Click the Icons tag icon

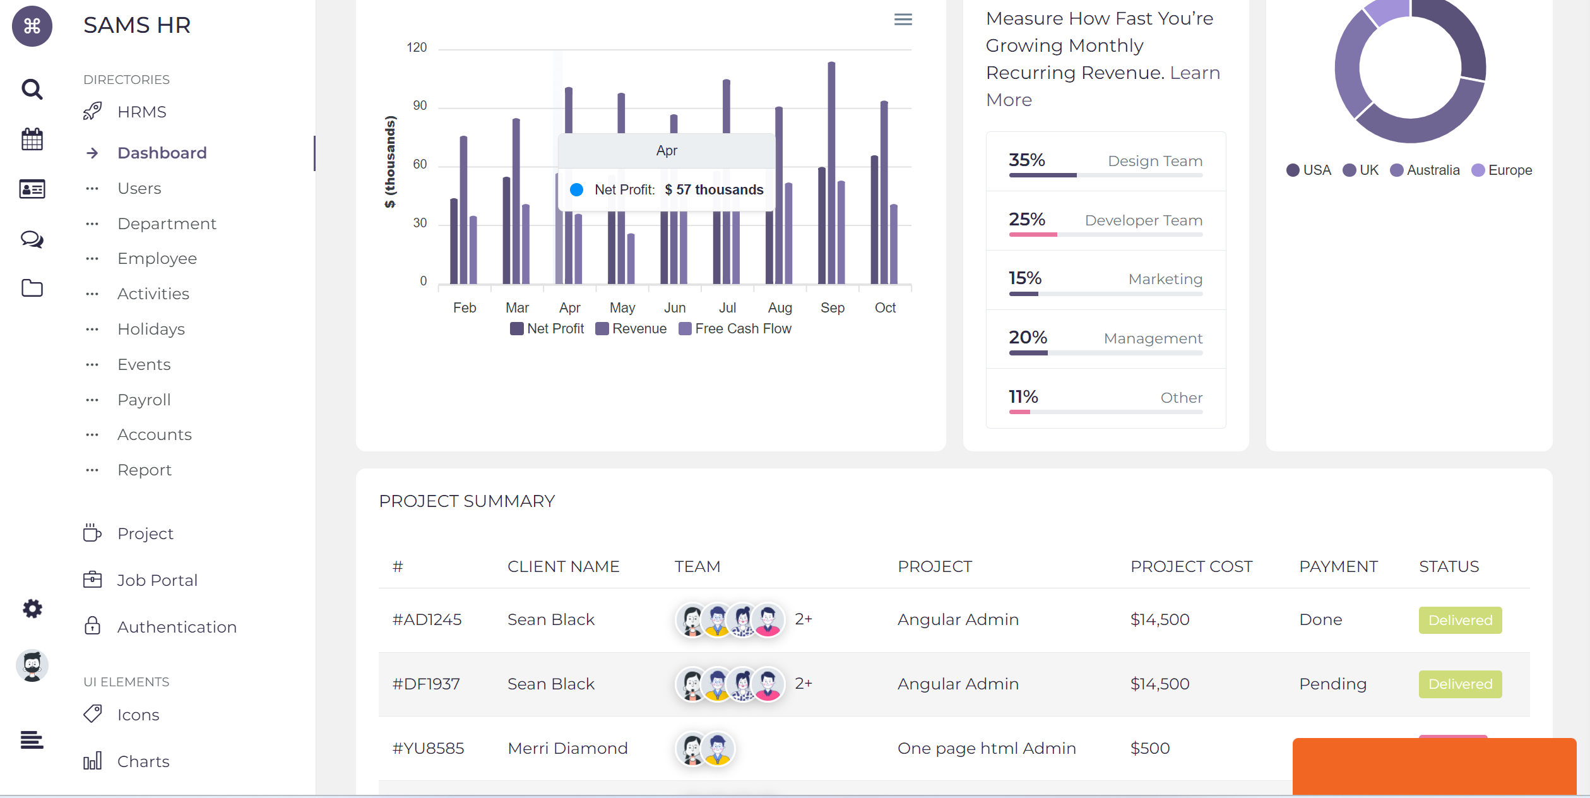coord(92,714)
